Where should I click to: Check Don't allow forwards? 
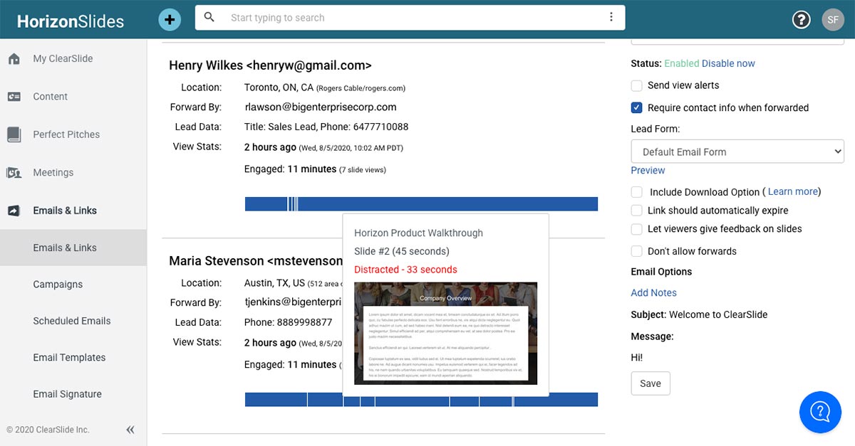click(637, 251)
